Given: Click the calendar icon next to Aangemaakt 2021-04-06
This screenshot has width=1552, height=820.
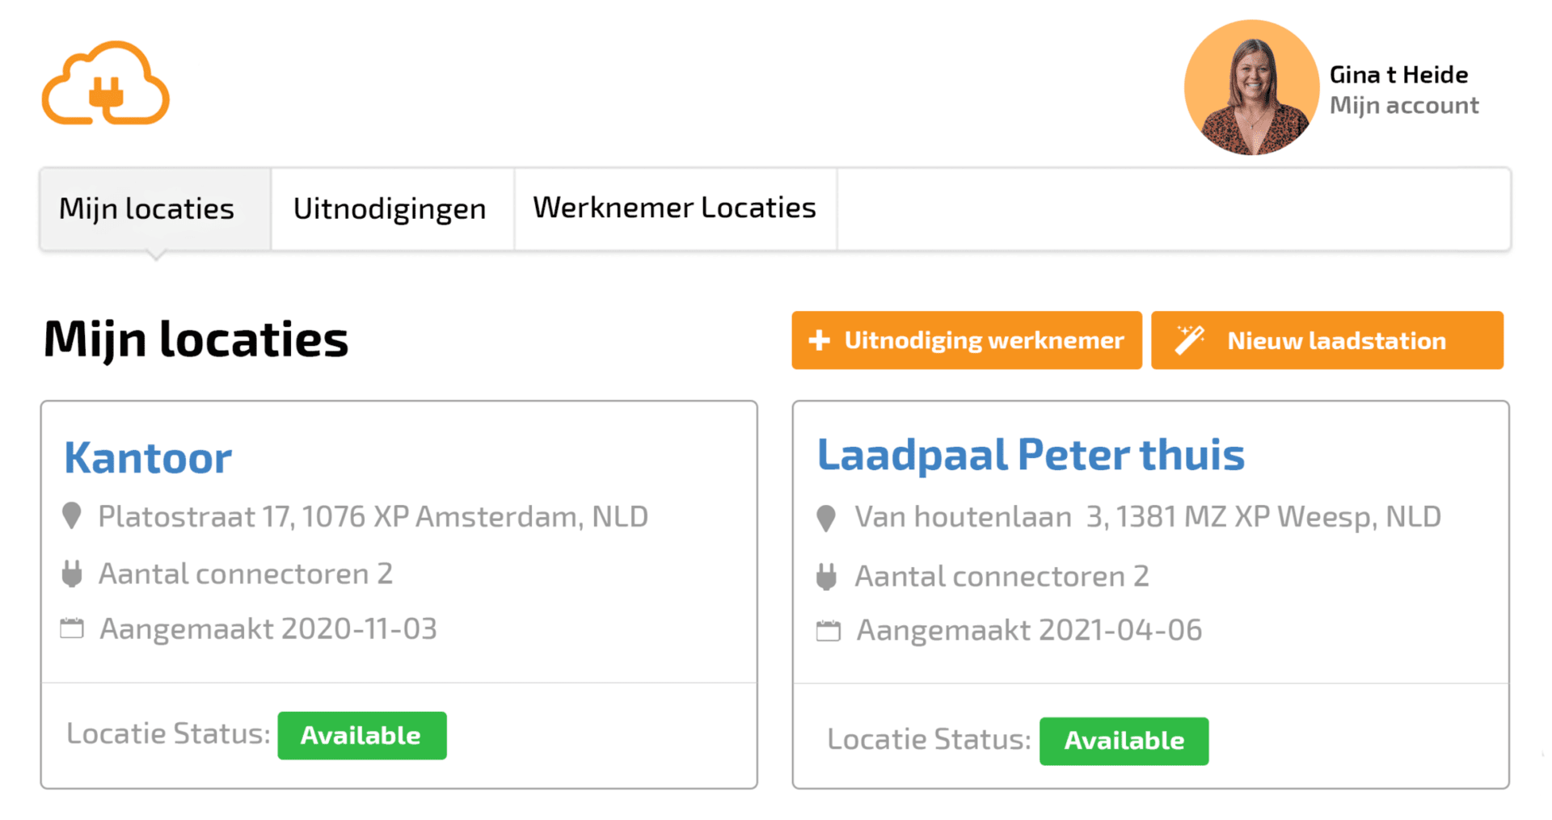Looking at the screenshot, I should pos(829,630).
